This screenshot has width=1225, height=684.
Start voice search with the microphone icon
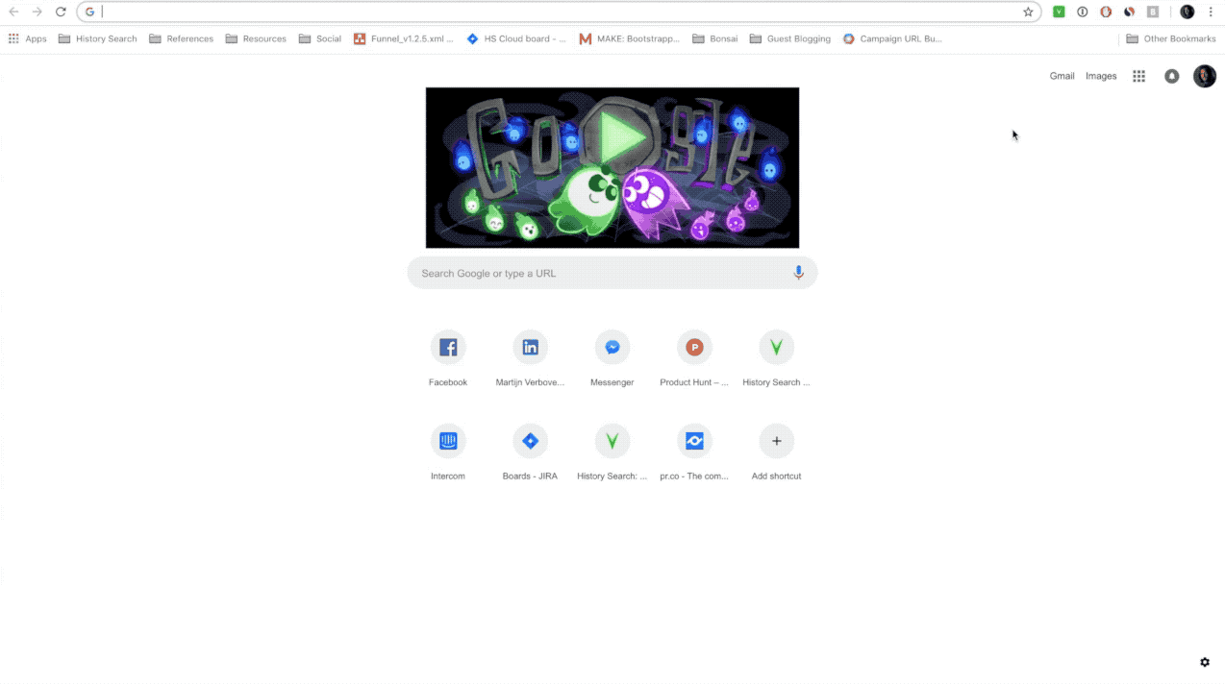tap(798, 273)
